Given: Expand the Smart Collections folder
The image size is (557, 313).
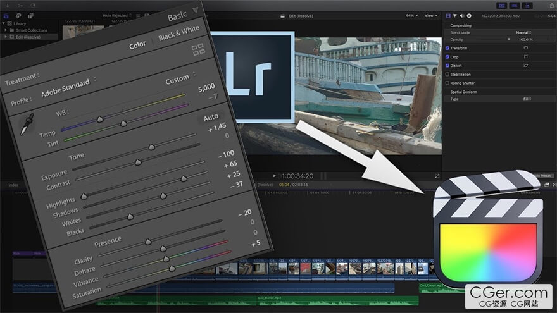Looking at the screenshot, I should (x=5, y=30).
